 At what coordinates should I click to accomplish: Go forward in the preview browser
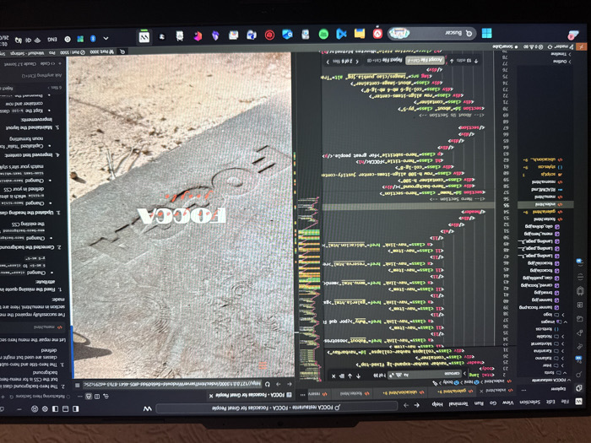[278, 384]
